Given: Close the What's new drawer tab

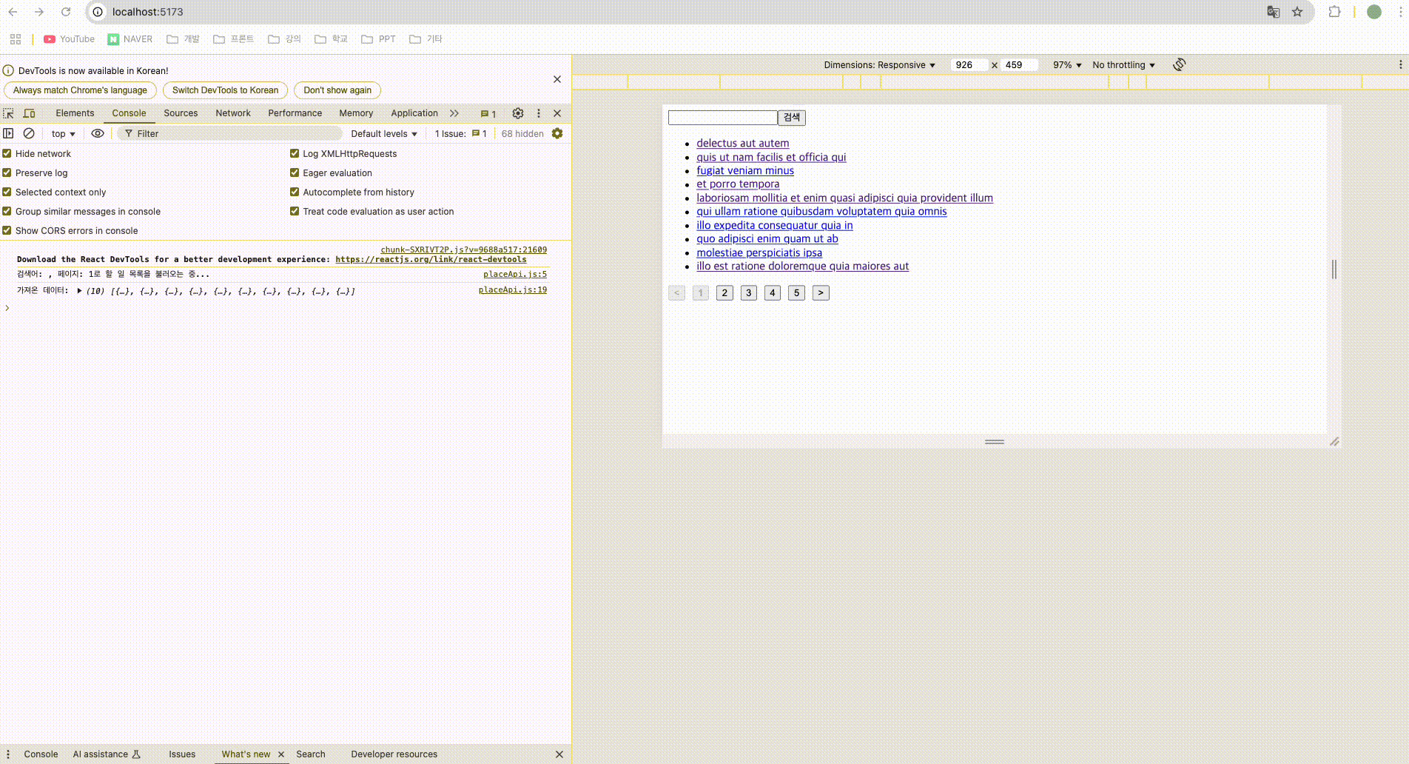Looking at the screenshot, I should click(x=281, y=754).
